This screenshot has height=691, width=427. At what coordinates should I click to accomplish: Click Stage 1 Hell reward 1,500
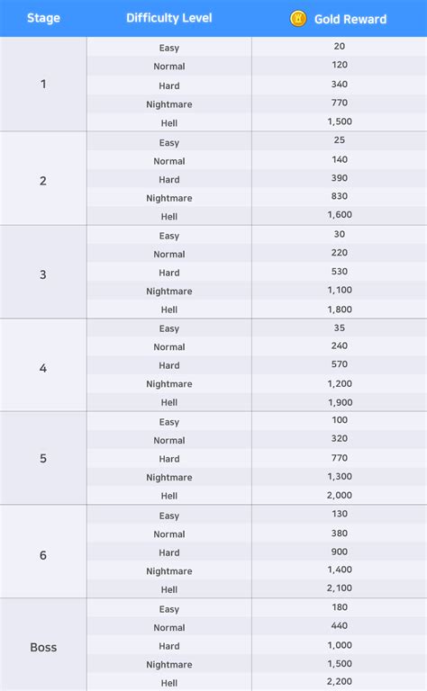(x=340, y=121)
